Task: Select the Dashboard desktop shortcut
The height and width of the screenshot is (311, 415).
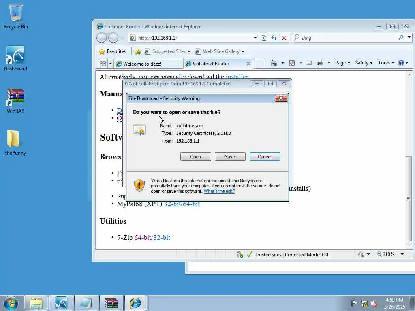Action: 15,59
